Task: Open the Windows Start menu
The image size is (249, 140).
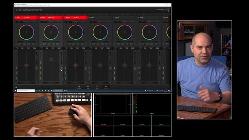Action: 16,91
